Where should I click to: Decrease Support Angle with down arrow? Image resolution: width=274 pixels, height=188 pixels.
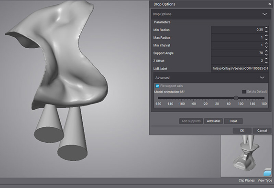(266, 55)
